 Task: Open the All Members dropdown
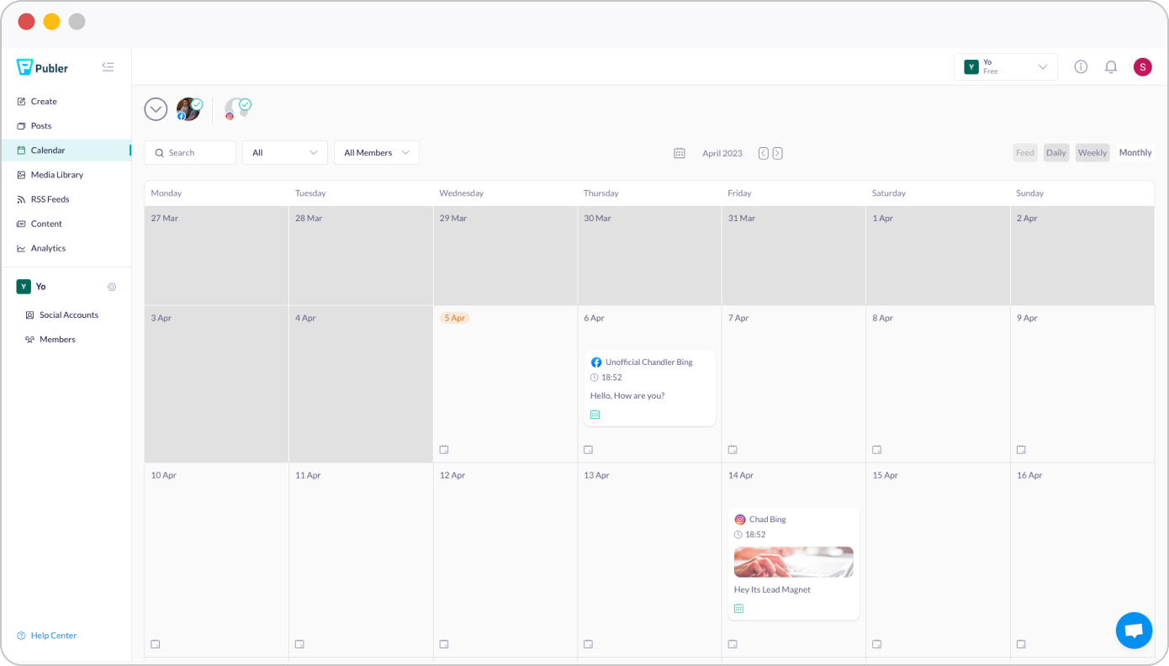(376, 153)
